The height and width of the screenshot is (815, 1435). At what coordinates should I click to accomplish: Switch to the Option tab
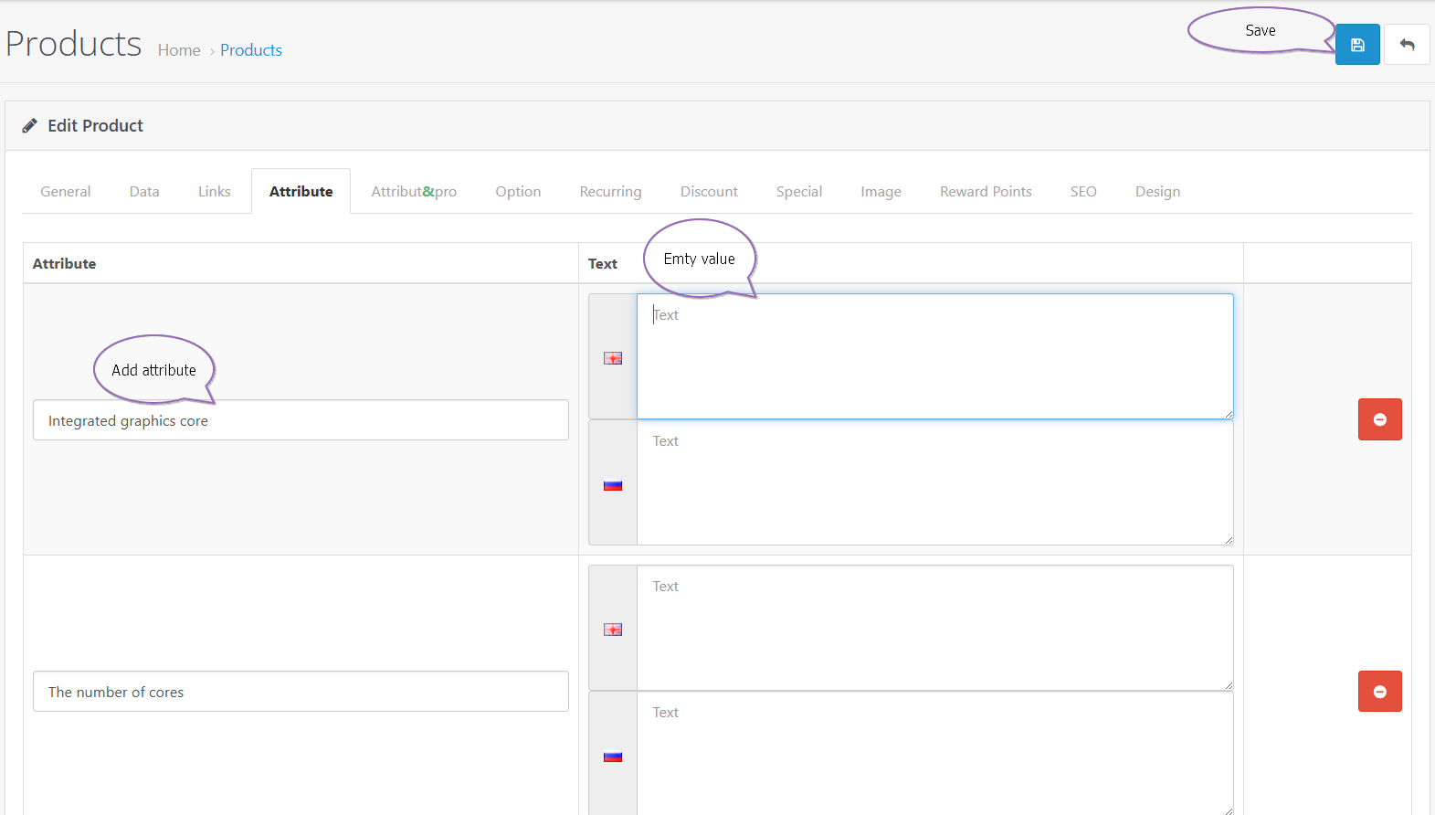click(518, 191)
